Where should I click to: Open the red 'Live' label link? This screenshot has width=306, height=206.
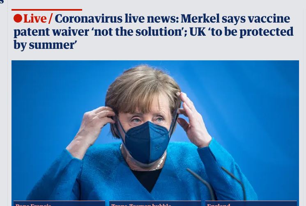click(35, 19)
